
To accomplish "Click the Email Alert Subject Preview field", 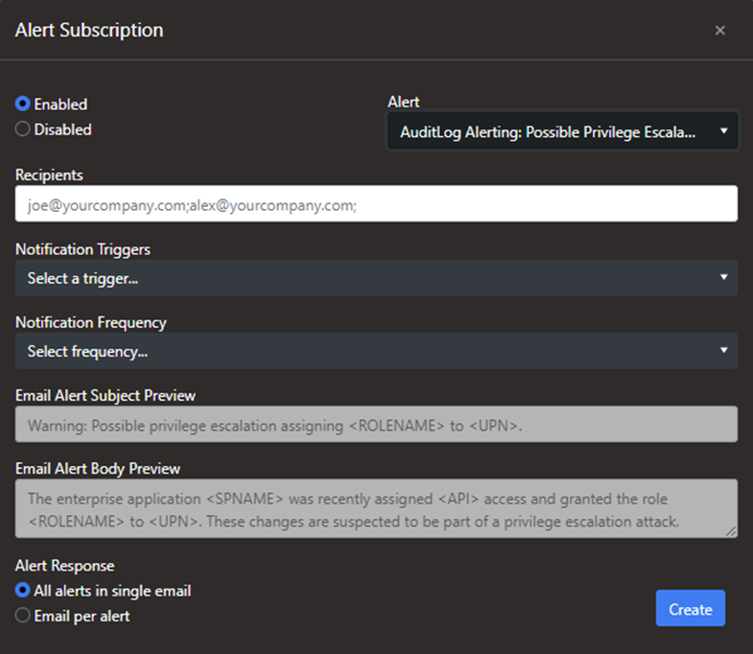I will coord(376,424).
